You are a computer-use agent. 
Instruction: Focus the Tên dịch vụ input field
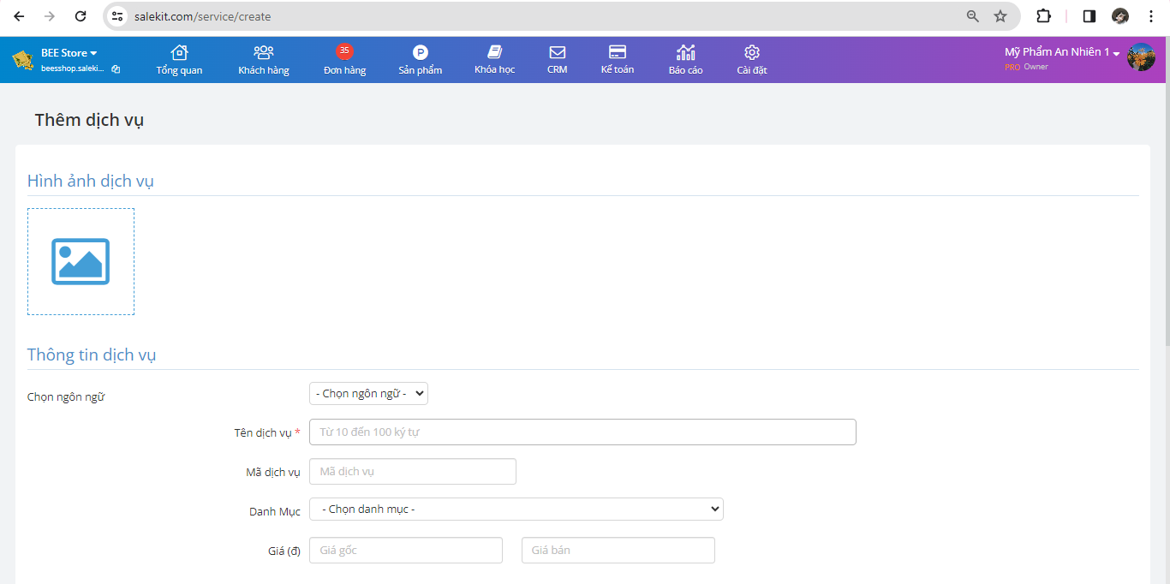point(582,432)
